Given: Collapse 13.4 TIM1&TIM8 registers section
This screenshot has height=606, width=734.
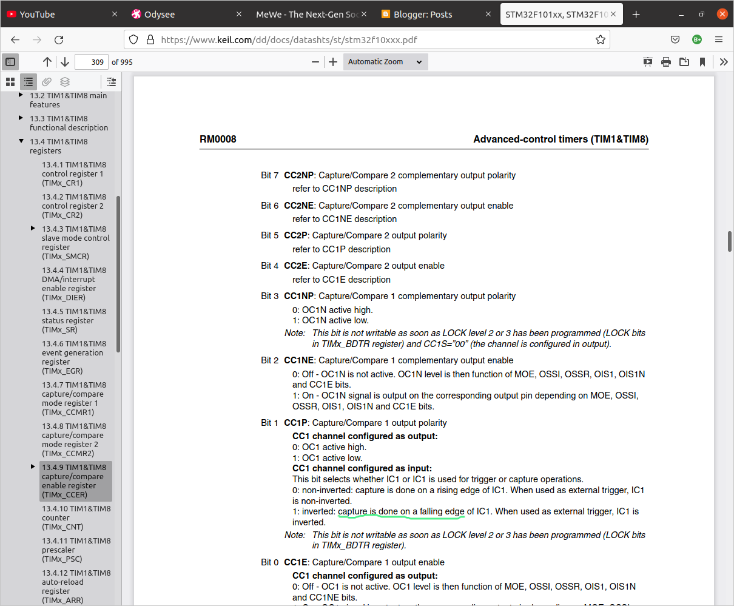Looking at the screenshot, I should (21, 141).
